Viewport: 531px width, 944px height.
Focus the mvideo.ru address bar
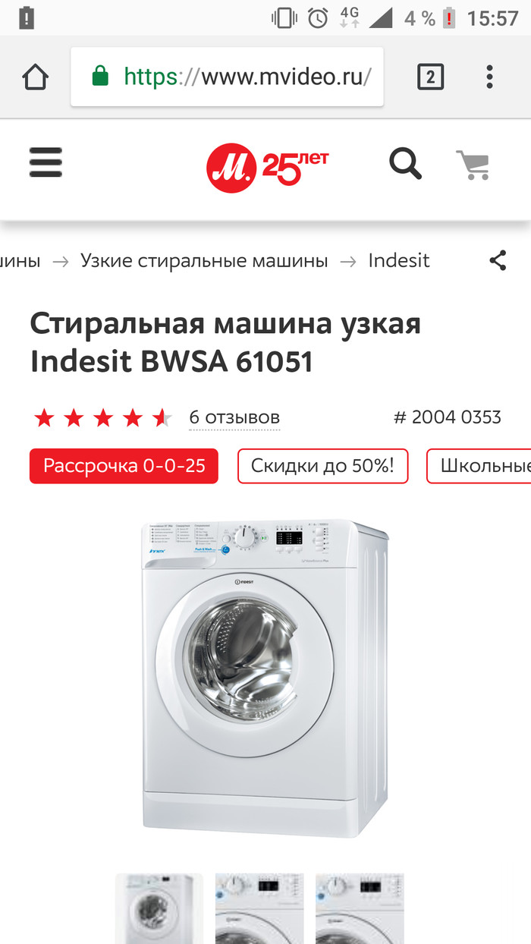pyautogui.click(x=227, y=77)
